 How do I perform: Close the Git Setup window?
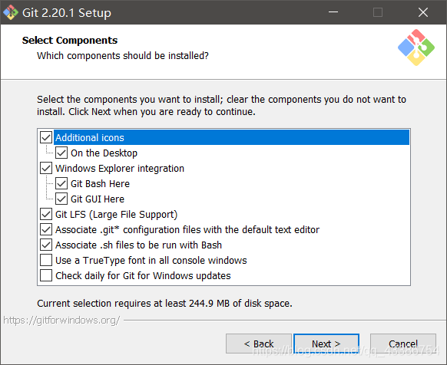pos(423,12)
